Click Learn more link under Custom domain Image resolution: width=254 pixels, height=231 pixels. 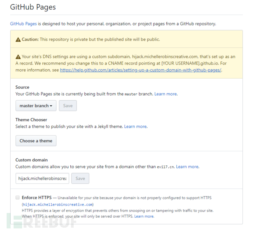pyautogui.click(x=187, y=167)
